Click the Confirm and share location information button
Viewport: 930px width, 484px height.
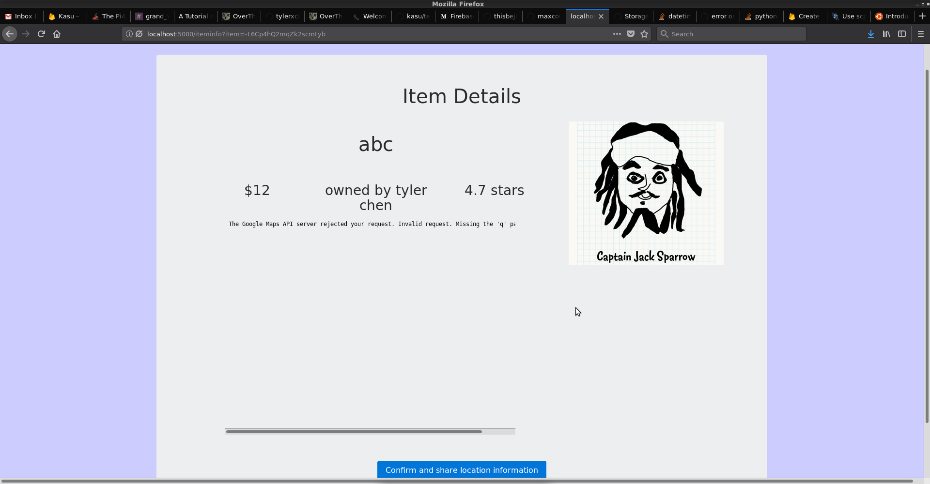pos(462,469)
